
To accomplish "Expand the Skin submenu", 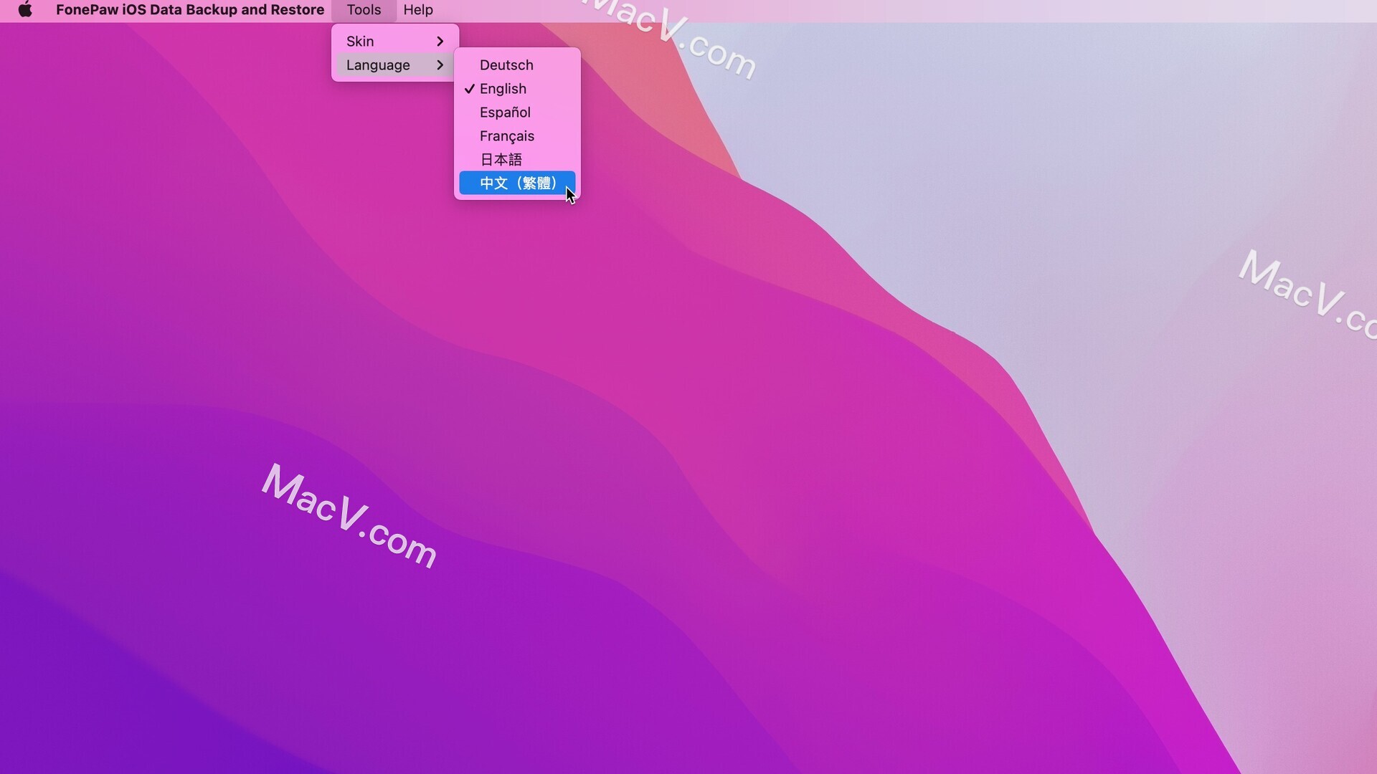I will 394,39.
